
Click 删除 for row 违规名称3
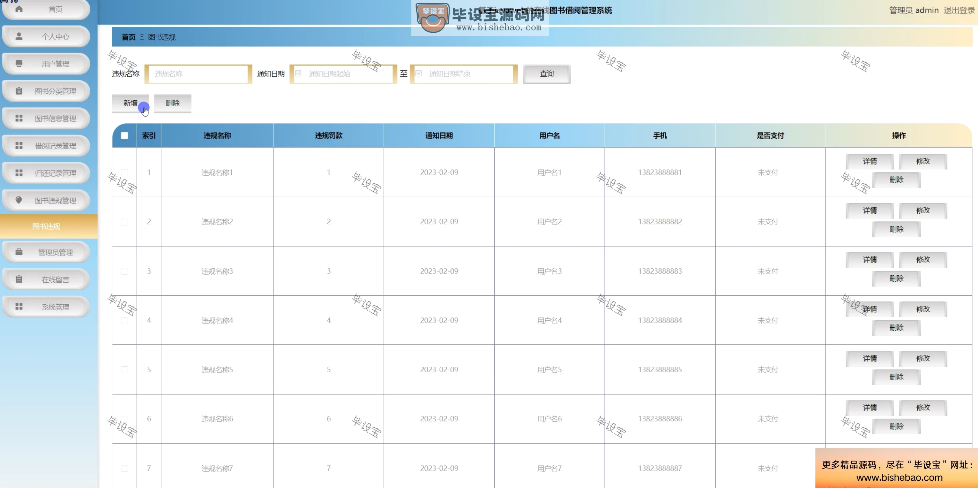(x=896, y=278)
